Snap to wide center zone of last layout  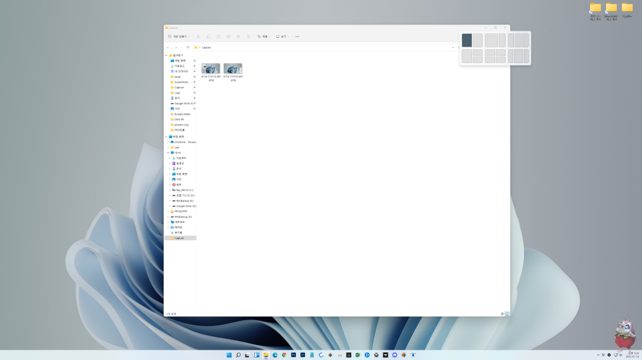point(518,56)
